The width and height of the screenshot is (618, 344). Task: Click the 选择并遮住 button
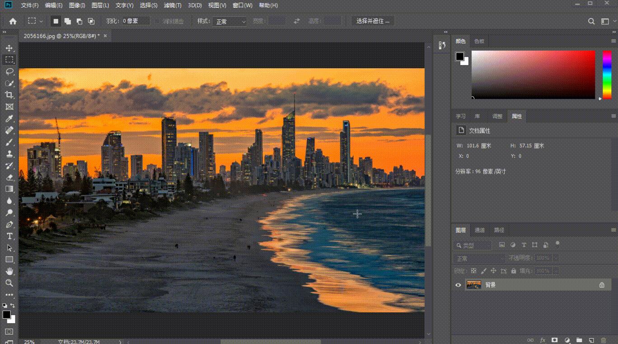(373, 21)
